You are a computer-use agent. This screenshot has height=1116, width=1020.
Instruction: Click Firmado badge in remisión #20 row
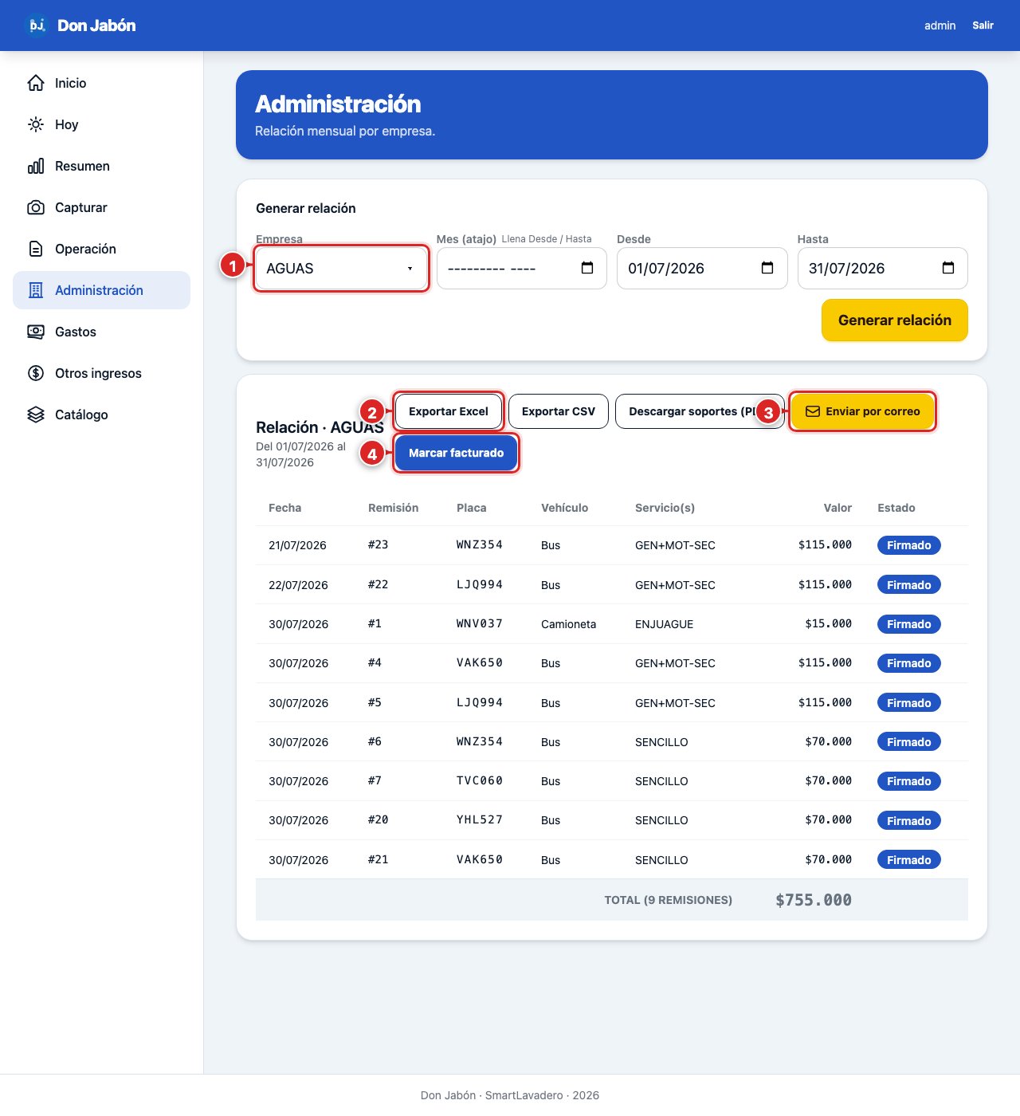(x=909, y=821)
